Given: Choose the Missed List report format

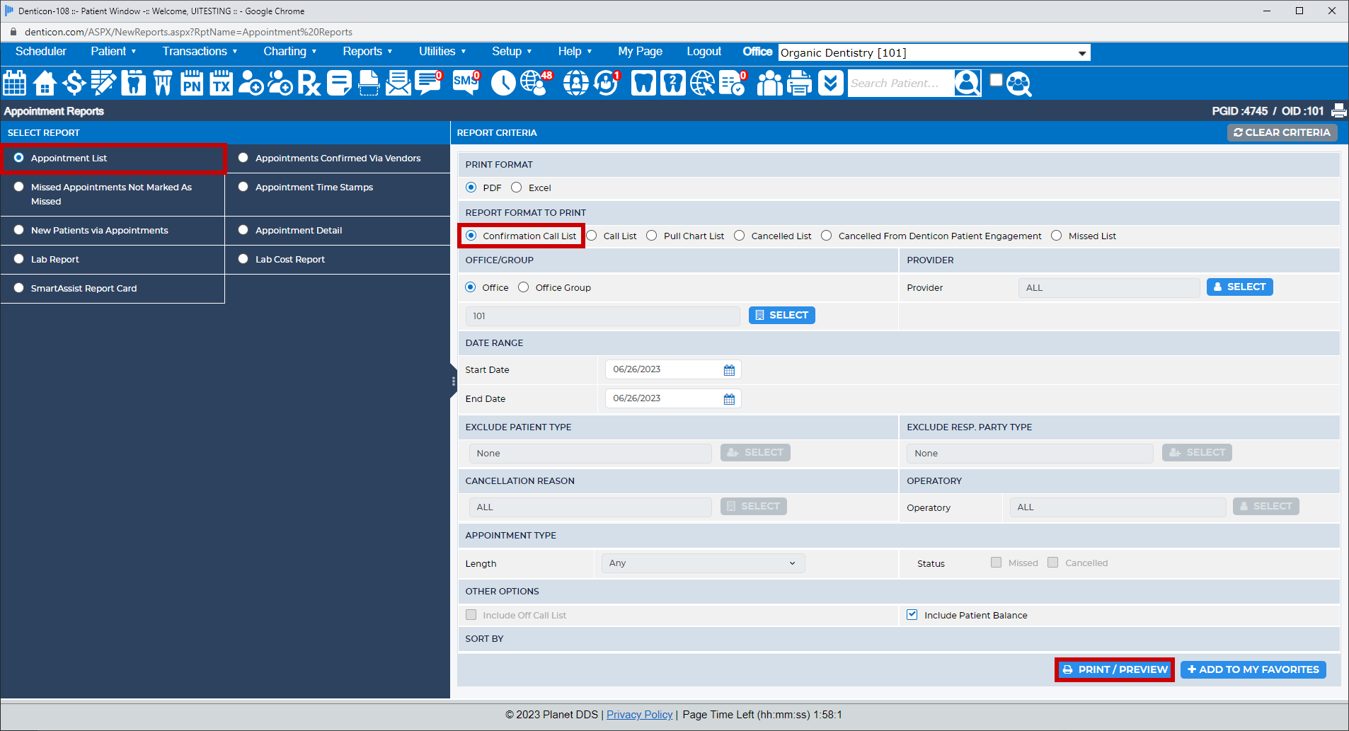Looking at the screenshot, I should point(1057,236).
